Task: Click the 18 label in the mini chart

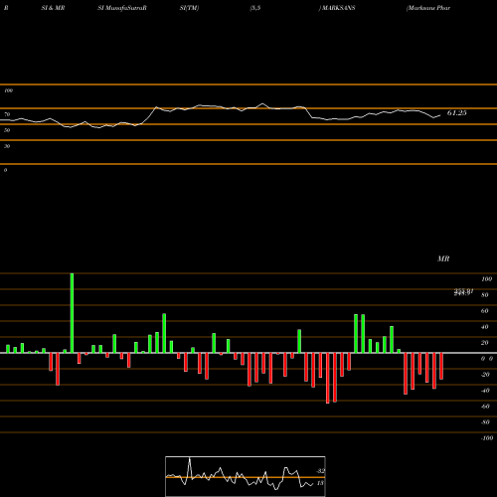Action: tap(320, 483)
